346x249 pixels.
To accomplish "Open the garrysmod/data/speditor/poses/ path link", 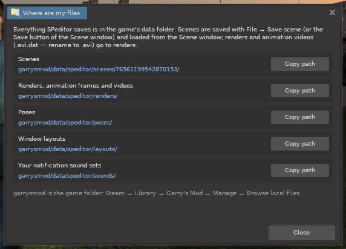I will click(65, 123).
